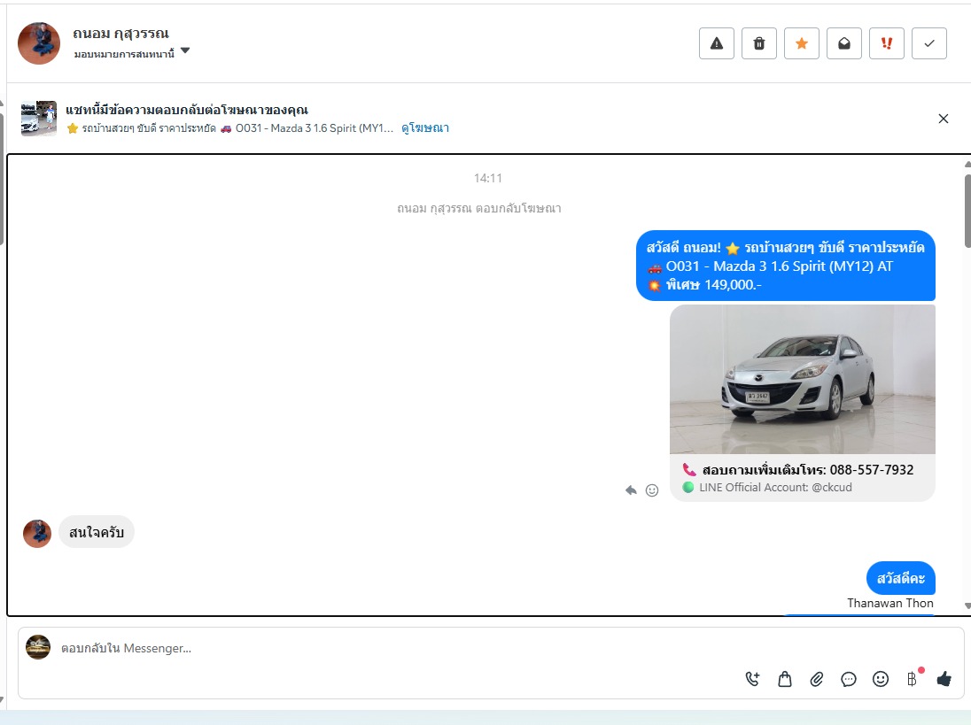Click banner title 'แชทนี้มีข้อความตอบกลับต่อโฆษณาของคุณ'
Viewport: 971px width, 725px height.
pyautogui.click(x=187, y=110)
